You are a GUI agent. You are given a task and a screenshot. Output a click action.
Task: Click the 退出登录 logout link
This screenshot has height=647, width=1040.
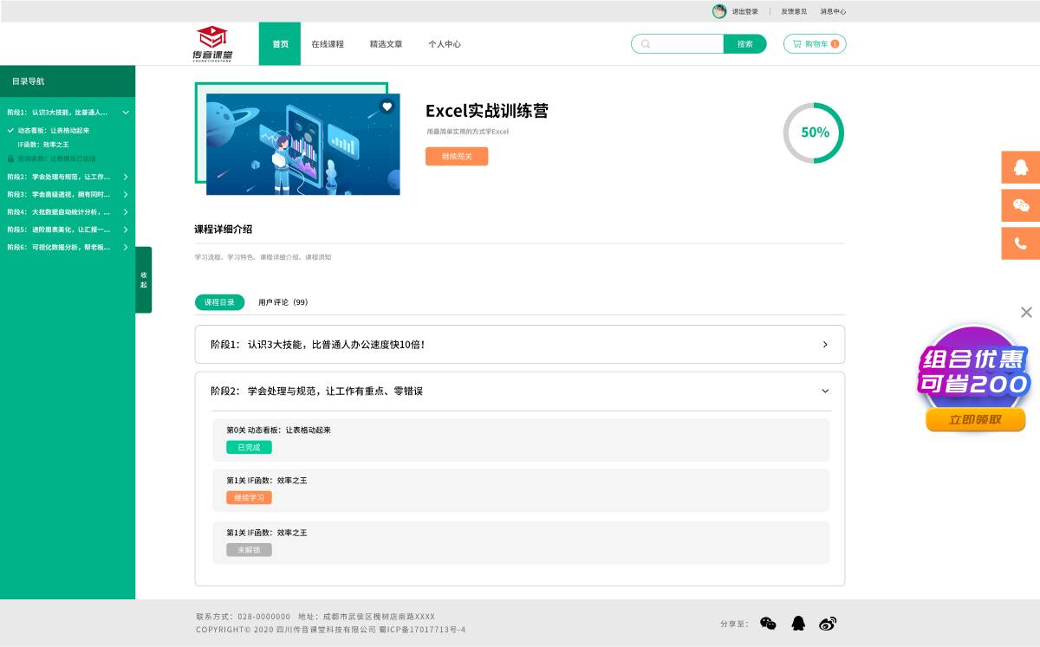point(745,10)
